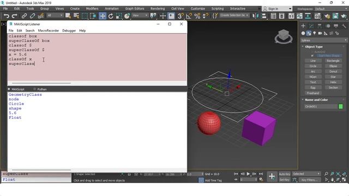Viewport: 349px width, 196px height.
Task: Toggle Spinner Snap in toolbar
Action: tap(205, 16)
